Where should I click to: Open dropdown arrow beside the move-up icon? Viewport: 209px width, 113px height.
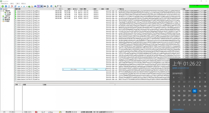click(x=21, y=6)
